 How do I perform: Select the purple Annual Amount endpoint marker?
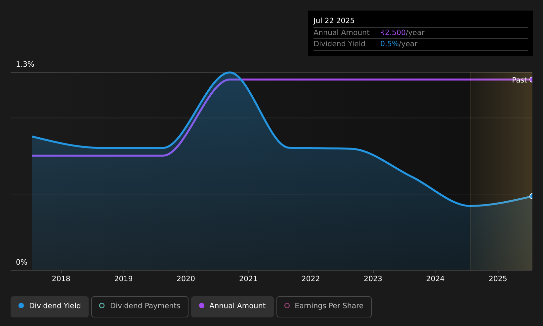click(532, 79)
